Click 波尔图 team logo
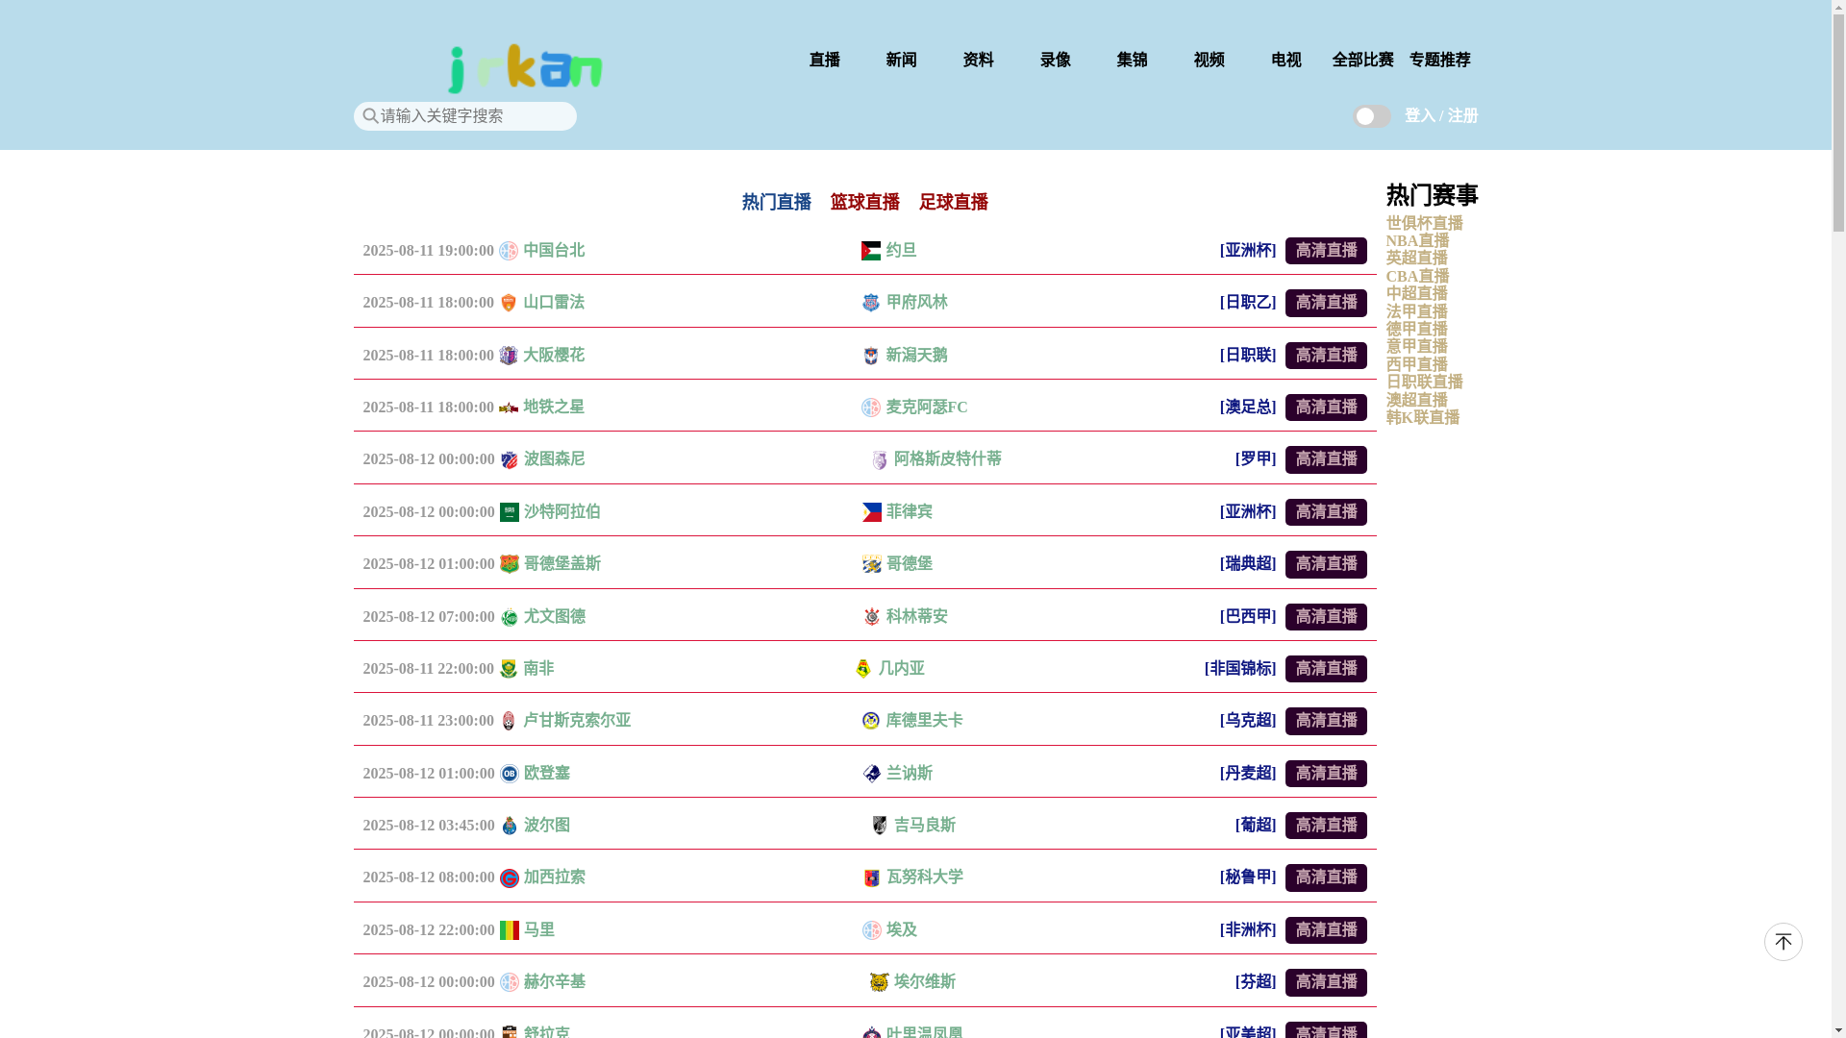 point(510,826)
